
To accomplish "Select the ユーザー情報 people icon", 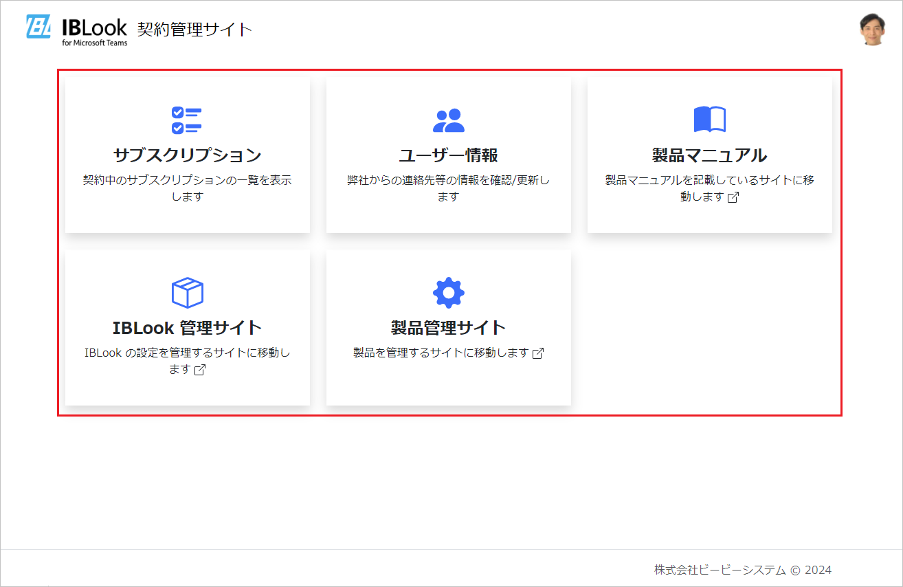I will tap(448, 120).
